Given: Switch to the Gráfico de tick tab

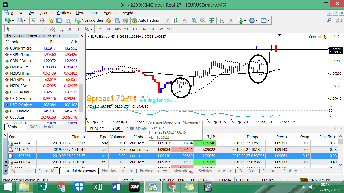Looking at the screenshot, I should [42, 127].
